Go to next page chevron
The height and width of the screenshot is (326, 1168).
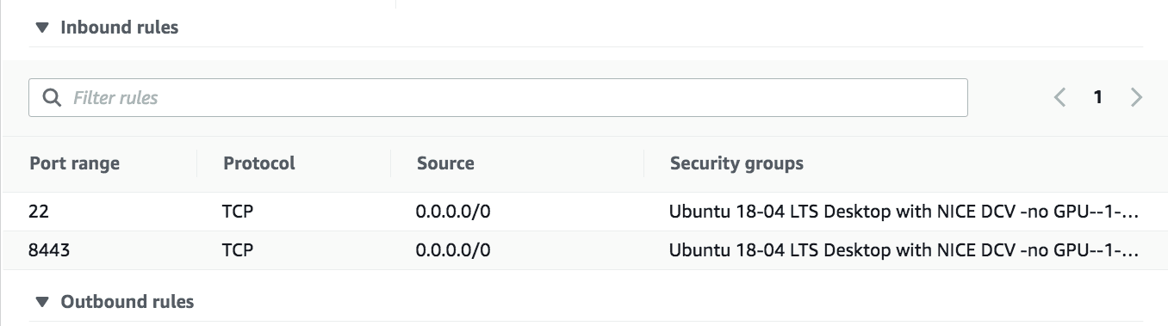tap(1136, 97)
